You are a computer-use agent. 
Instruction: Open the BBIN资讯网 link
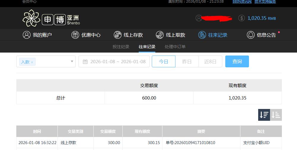(242, 1)
